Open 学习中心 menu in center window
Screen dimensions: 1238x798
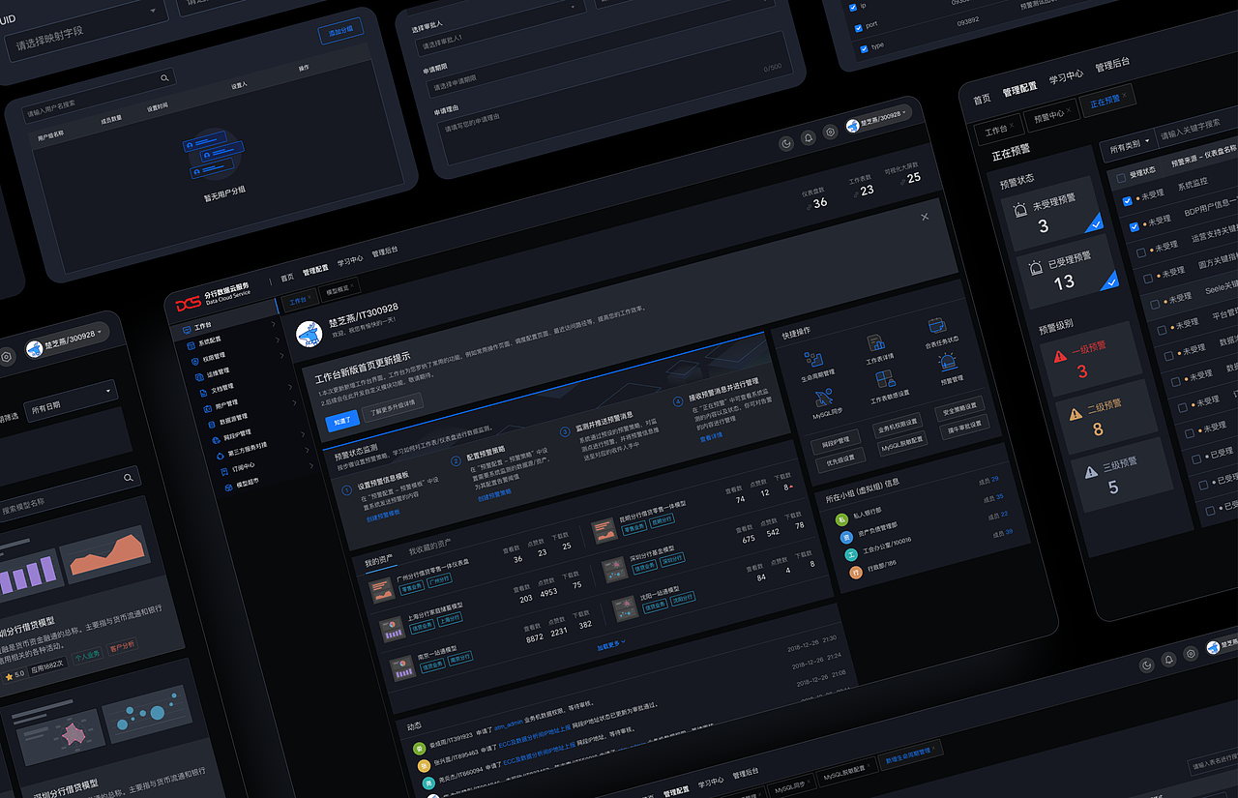[350, 261]
